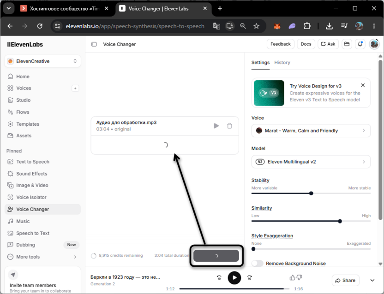Open Flows in the sidebar
This screenshot has height=294, width=384.
(42, 112)
